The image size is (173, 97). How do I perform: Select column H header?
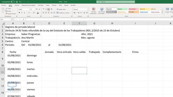112,23
